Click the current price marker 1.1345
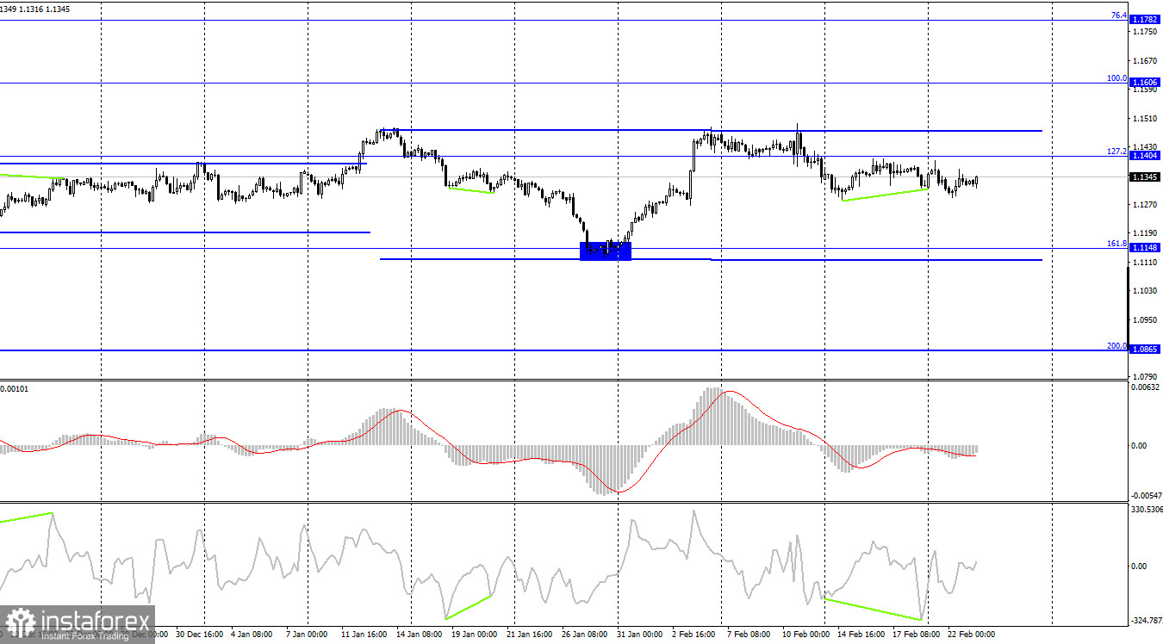The image size is (1163, 644). (x=1145, y=176)
